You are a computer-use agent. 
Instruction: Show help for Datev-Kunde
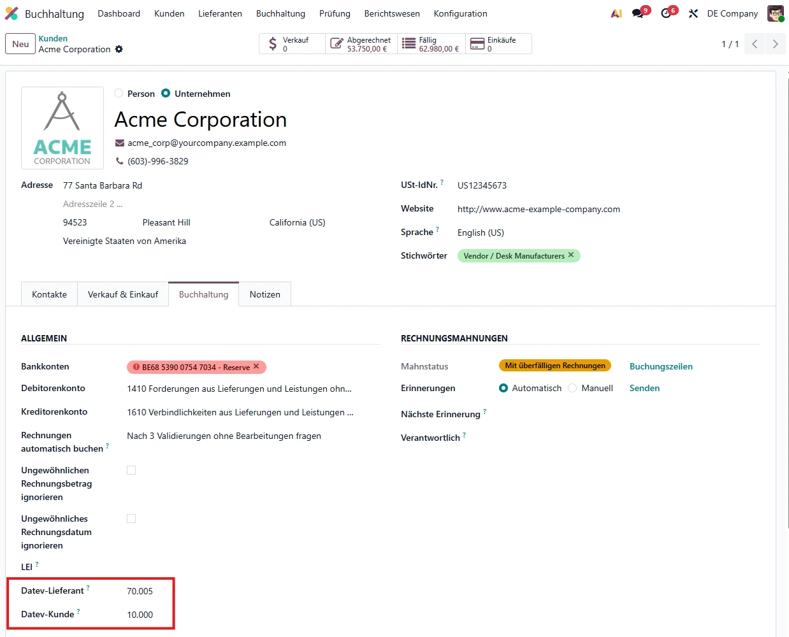[78, 612]
